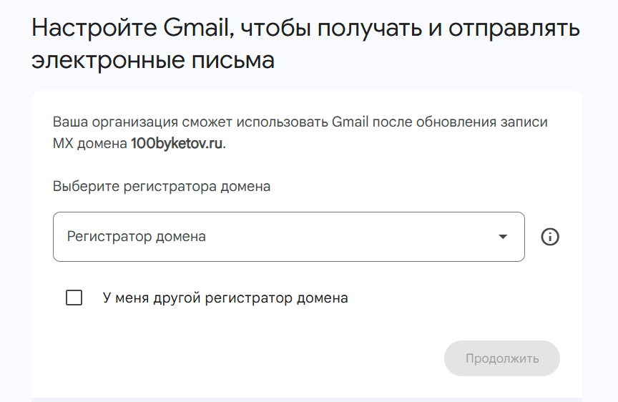Click the word 'организация' in the description
The height and width of the screenshot is (402, 618).
tap(135, 122)
